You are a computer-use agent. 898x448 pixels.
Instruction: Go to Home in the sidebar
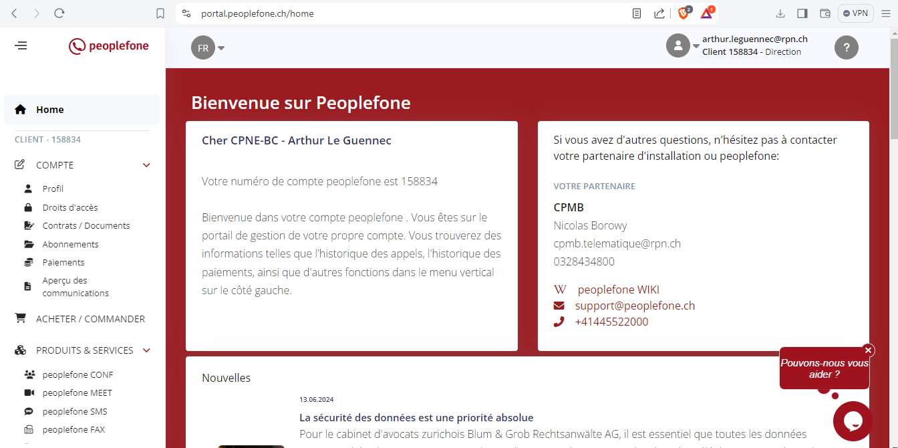point(82,110)
